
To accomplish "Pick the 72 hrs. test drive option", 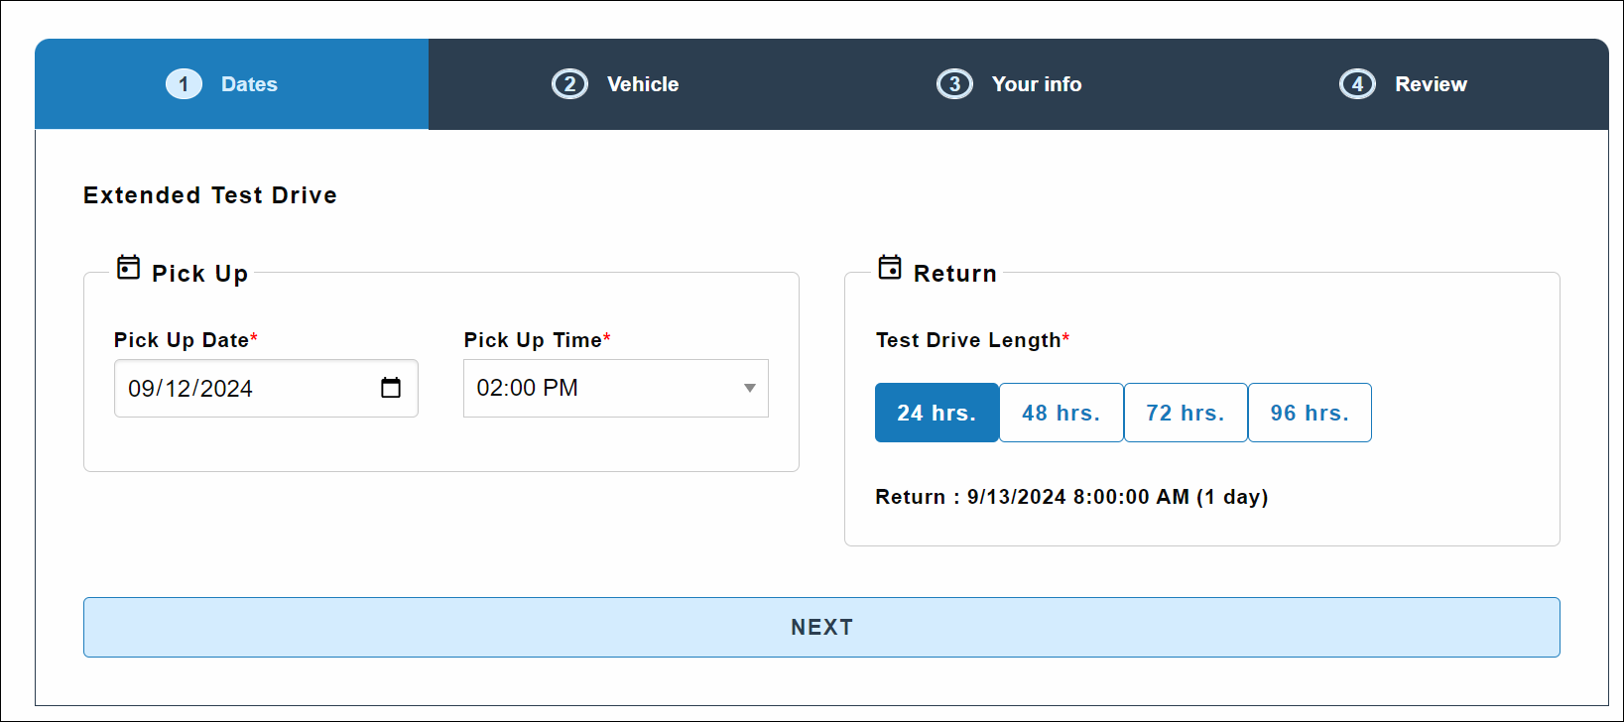I will (x=1185, y=413).
